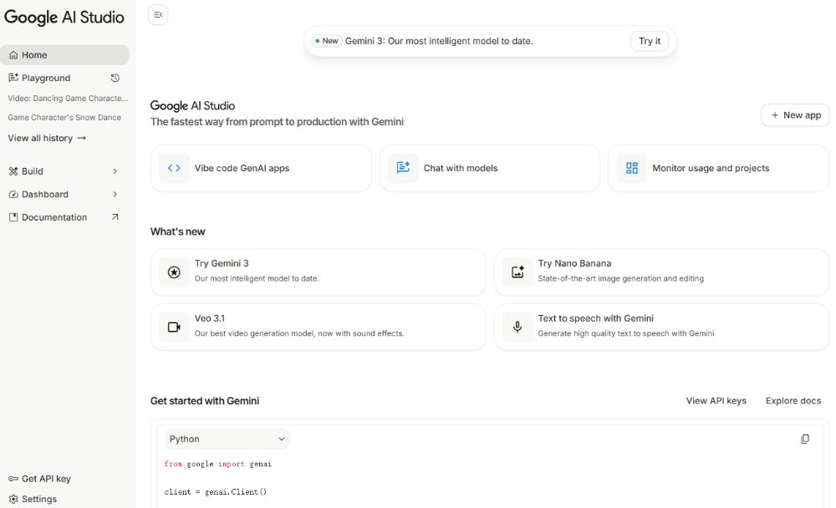This screenshot has width=836, height=508.
Task: Click the history icon next to Playground
Action: tap(115, 77)
